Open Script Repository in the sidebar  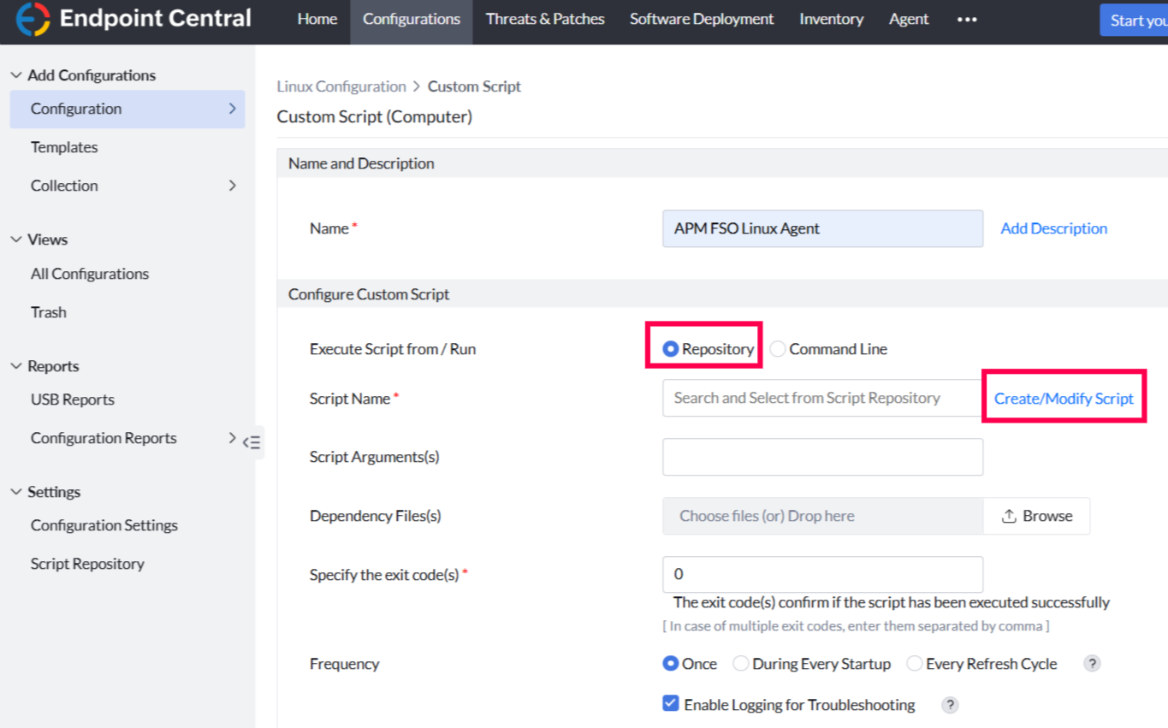click(87, 564)
